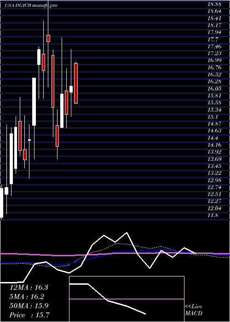The image size is (230, 322).
Task: Click the 15.34 price axis label
Action: (x=214, y=110)
